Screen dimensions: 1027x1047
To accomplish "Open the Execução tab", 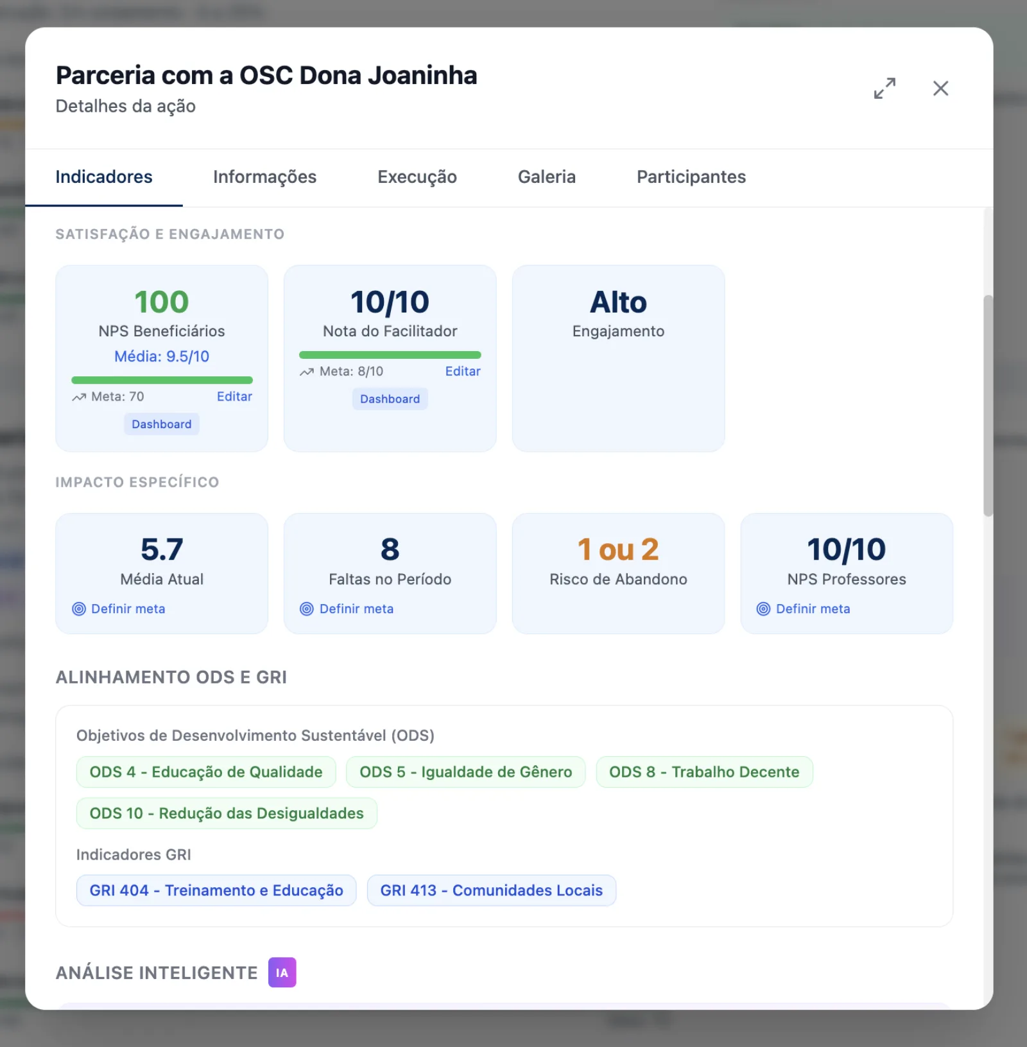I will pos(417,177).
